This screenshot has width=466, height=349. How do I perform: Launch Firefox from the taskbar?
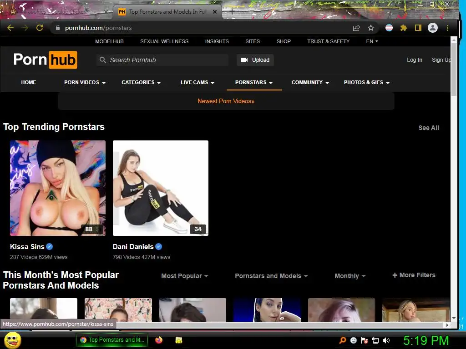[159, 340]
